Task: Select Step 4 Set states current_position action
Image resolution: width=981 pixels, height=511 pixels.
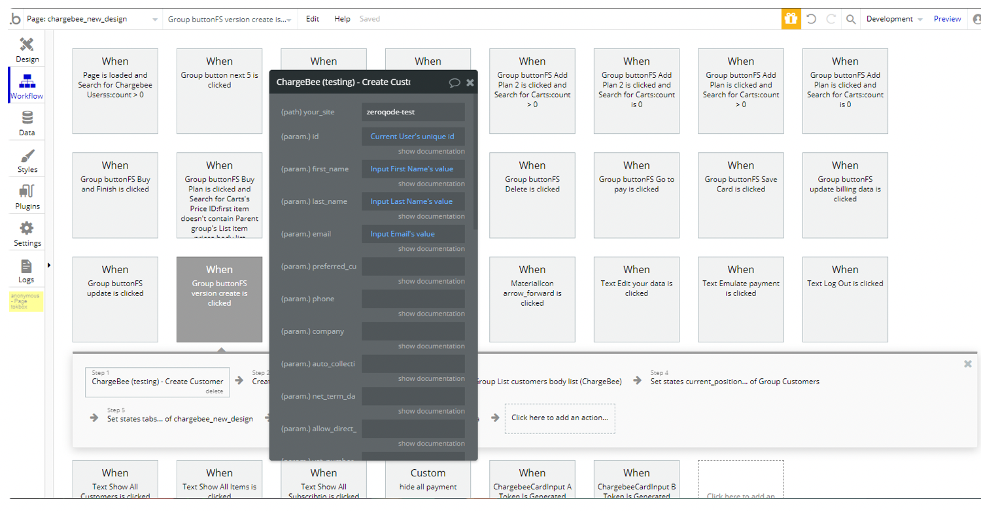Action: click(x=734, y=382)
